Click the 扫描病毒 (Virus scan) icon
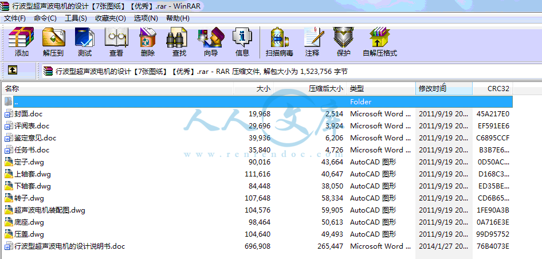 [x=279, y=37]
